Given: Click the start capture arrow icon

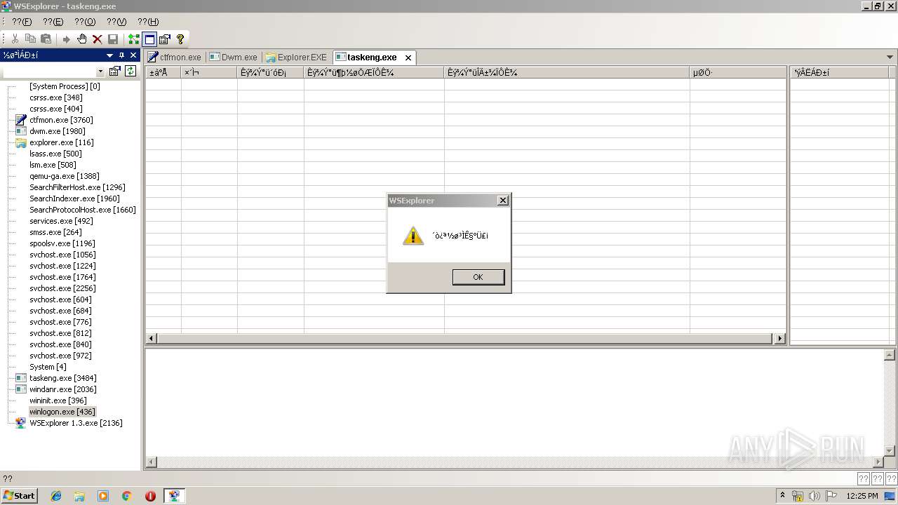Looking at the screenshot, I should (67, 39).
